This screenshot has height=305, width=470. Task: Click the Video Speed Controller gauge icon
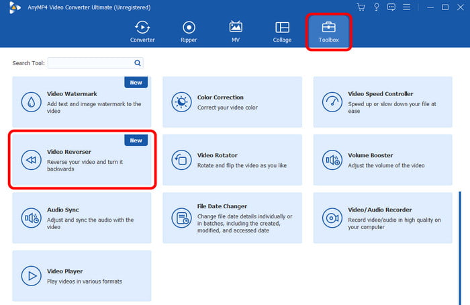(x=332, y=102)
